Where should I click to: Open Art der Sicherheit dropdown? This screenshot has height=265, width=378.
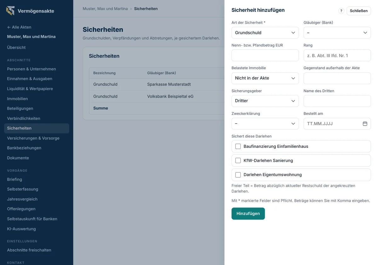point(265,33)
